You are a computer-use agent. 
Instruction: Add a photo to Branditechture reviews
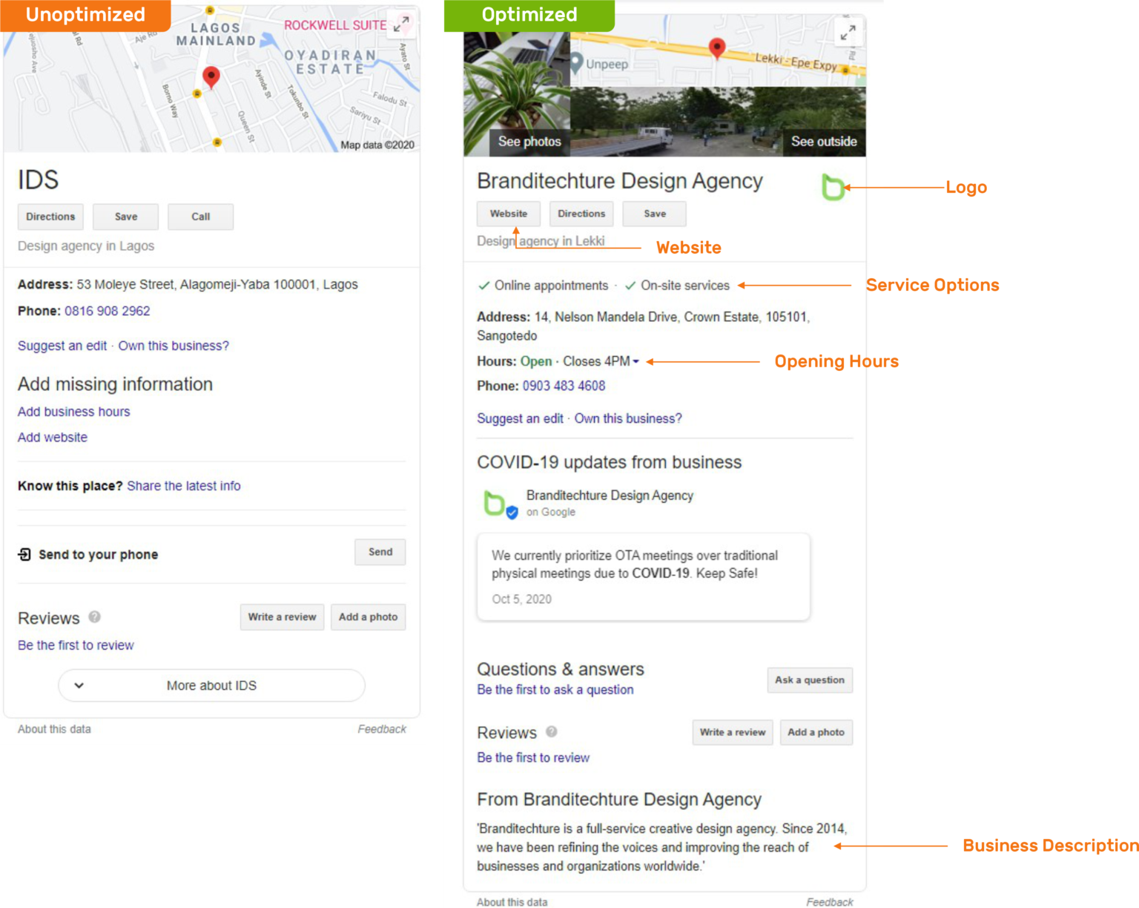click(x=816, y=732)
